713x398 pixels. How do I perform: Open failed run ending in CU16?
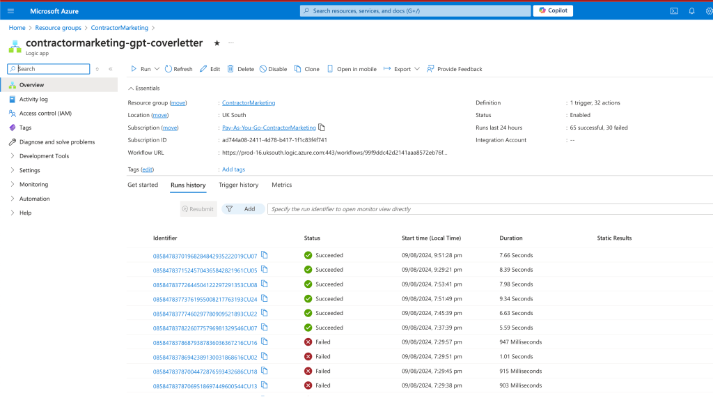205,343
